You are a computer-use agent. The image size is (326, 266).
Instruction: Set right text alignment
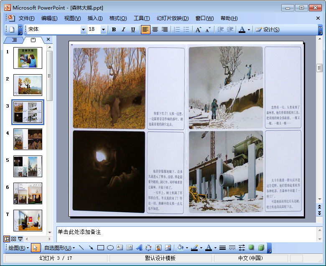pyautogui.click(x=164, y=30)
